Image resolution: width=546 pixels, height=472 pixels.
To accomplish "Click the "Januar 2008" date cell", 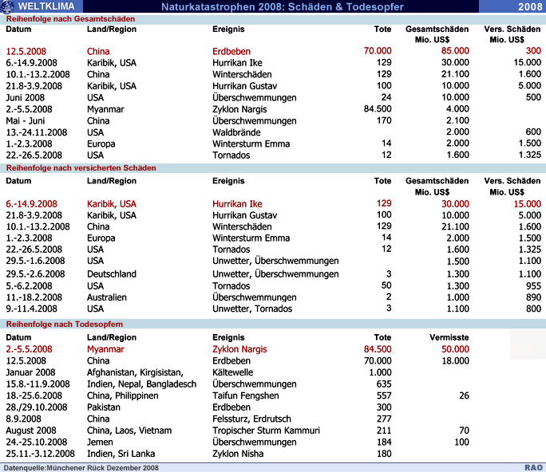I will click(x=30, y=372).
